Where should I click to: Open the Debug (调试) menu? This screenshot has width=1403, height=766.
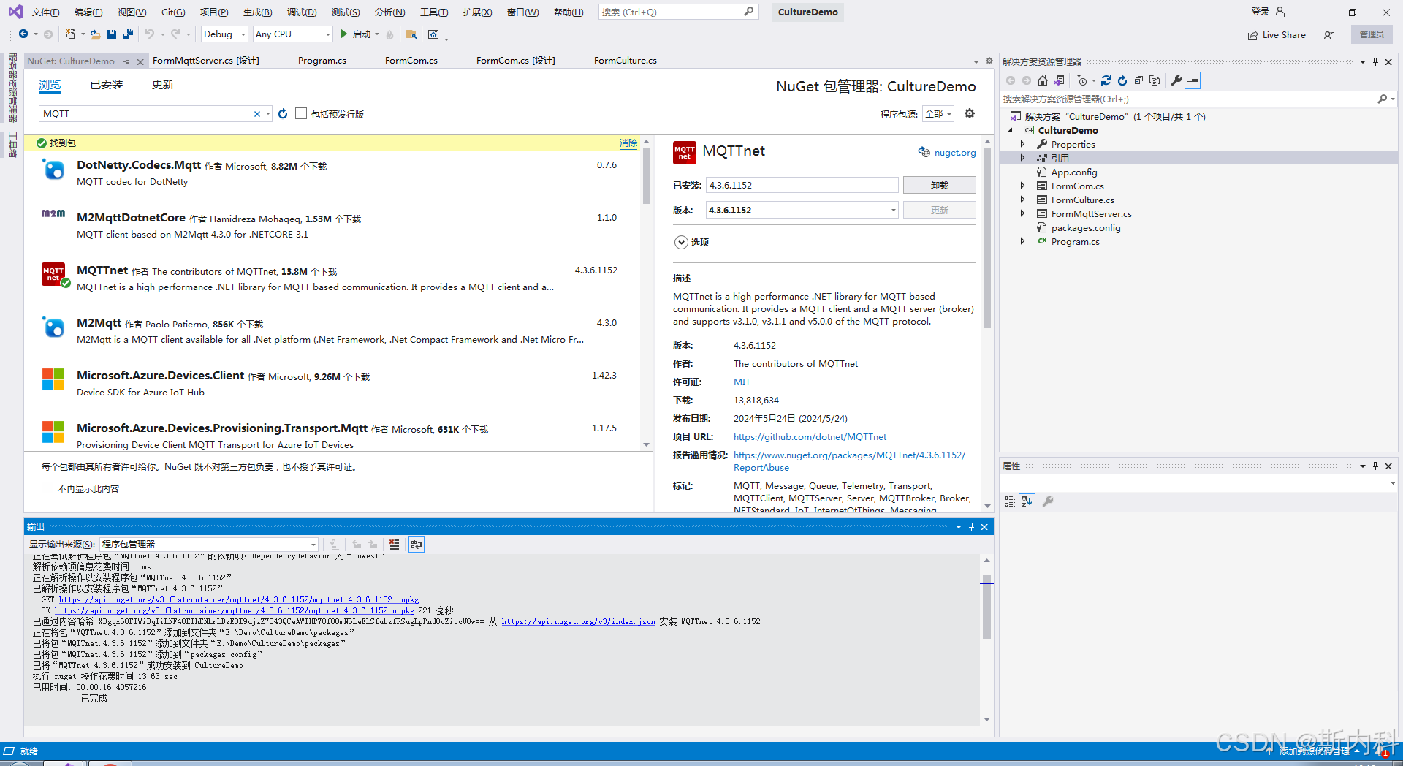tap(302, 12)
